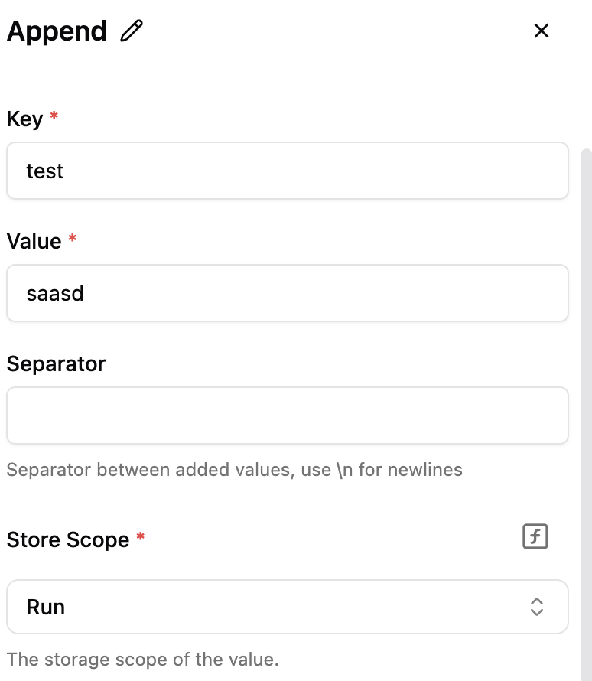This screenshot has width=592, height=681.
Task: Click the empty Separator input field
Action: tap(287, 415)
